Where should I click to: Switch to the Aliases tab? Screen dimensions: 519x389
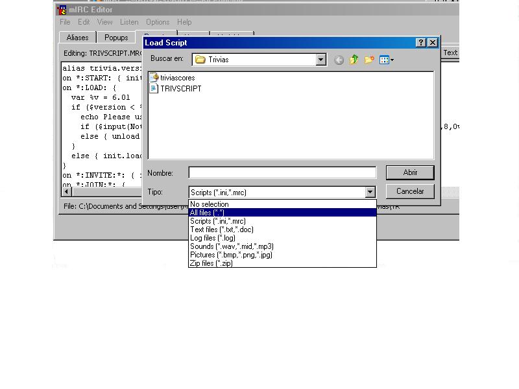[77, 38]
